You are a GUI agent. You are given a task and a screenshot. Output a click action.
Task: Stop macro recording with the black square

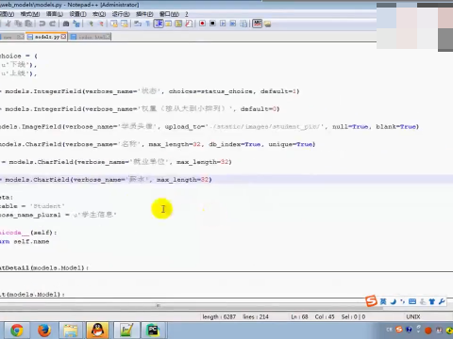(212, 24)
